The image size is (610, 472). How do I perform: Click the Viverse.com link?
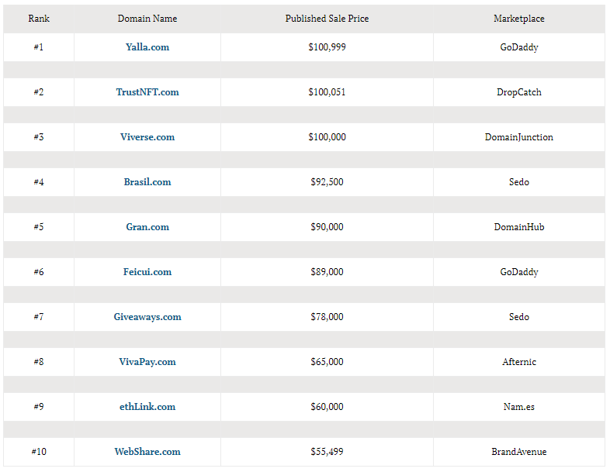(147, 137)
